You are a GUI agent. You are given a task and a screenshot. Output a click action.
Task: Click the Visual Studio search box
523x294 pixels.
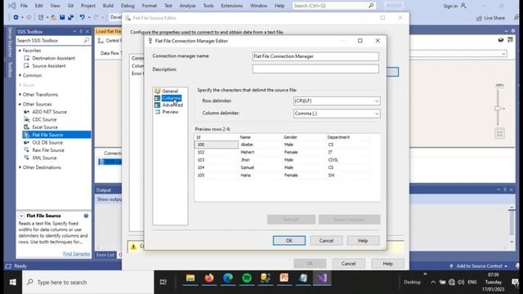point(333,6)
